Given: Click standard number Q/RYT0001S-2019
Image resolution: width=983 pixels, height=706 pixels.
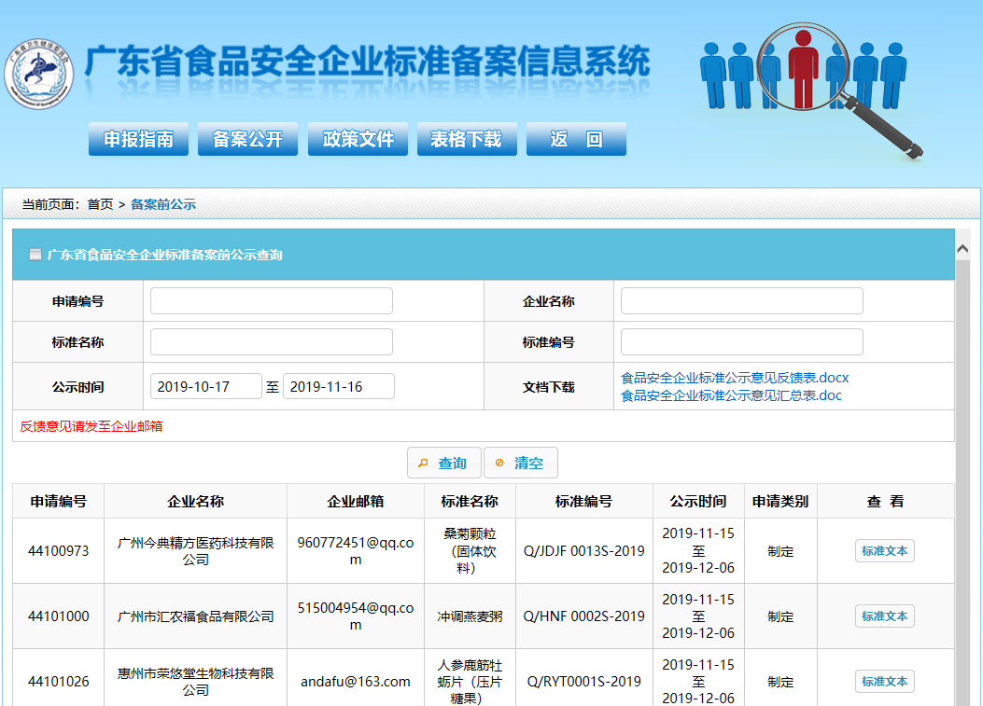Looking at the screenshot, I should tap(583, 682).
